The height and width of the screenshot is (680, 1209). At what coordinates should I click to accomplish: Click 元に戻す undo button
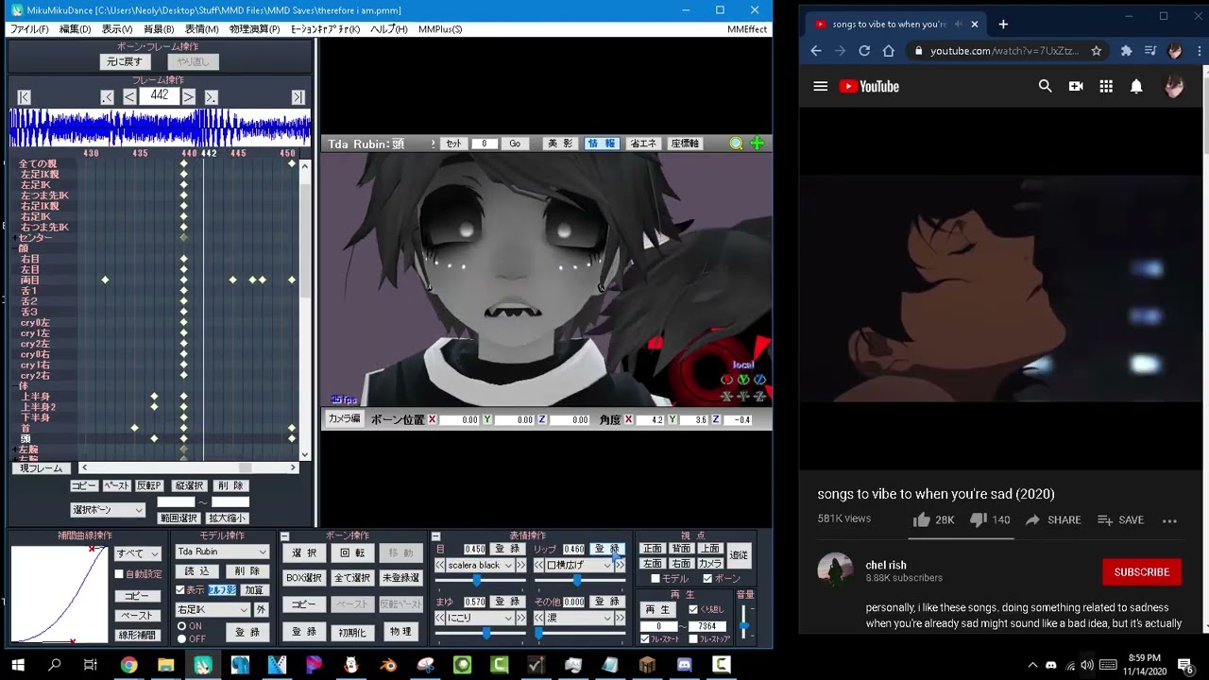(125, 61)
